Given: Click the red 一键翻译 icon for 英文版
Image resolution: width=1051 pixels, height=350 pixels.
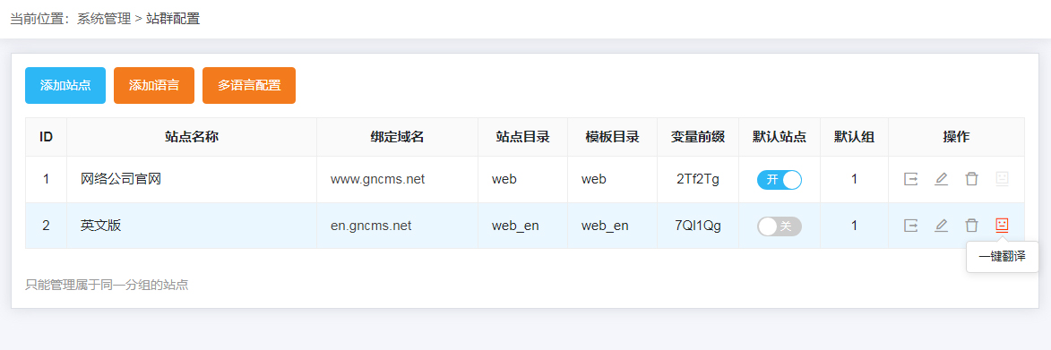Looking at the screenshot, I should click(x=1002, y=226).
